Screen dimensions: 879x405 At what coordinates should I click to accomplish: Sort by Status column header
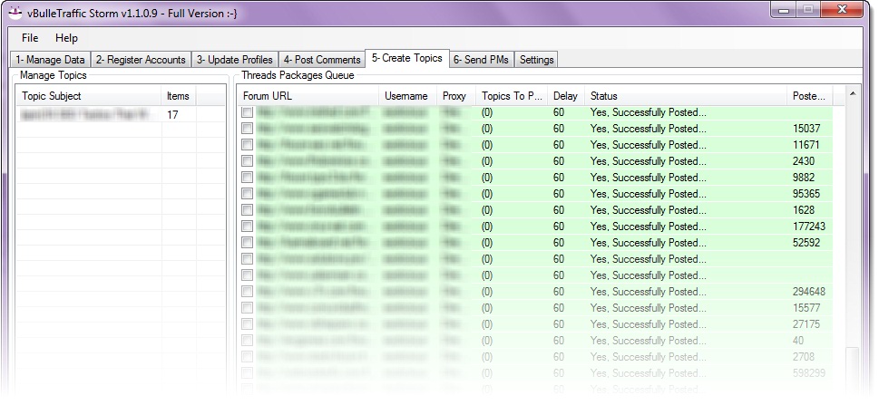coord(685,96)
